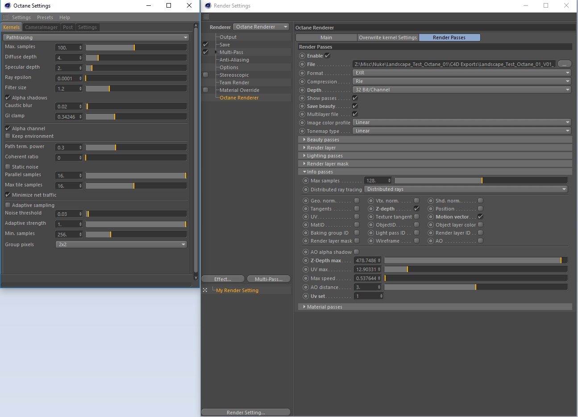Click the Z-Depth max slider
Viewport: 578px width, 417px height.
tap(476, 260)
